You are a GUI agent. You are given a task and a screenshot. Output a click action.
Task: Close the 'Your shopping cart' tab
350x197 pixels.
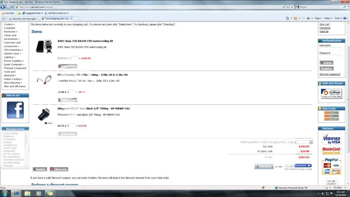[71, 19]
